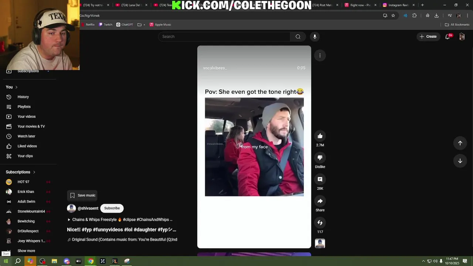Open Chains & Whips Freestyle linked video

click(120, 219)
